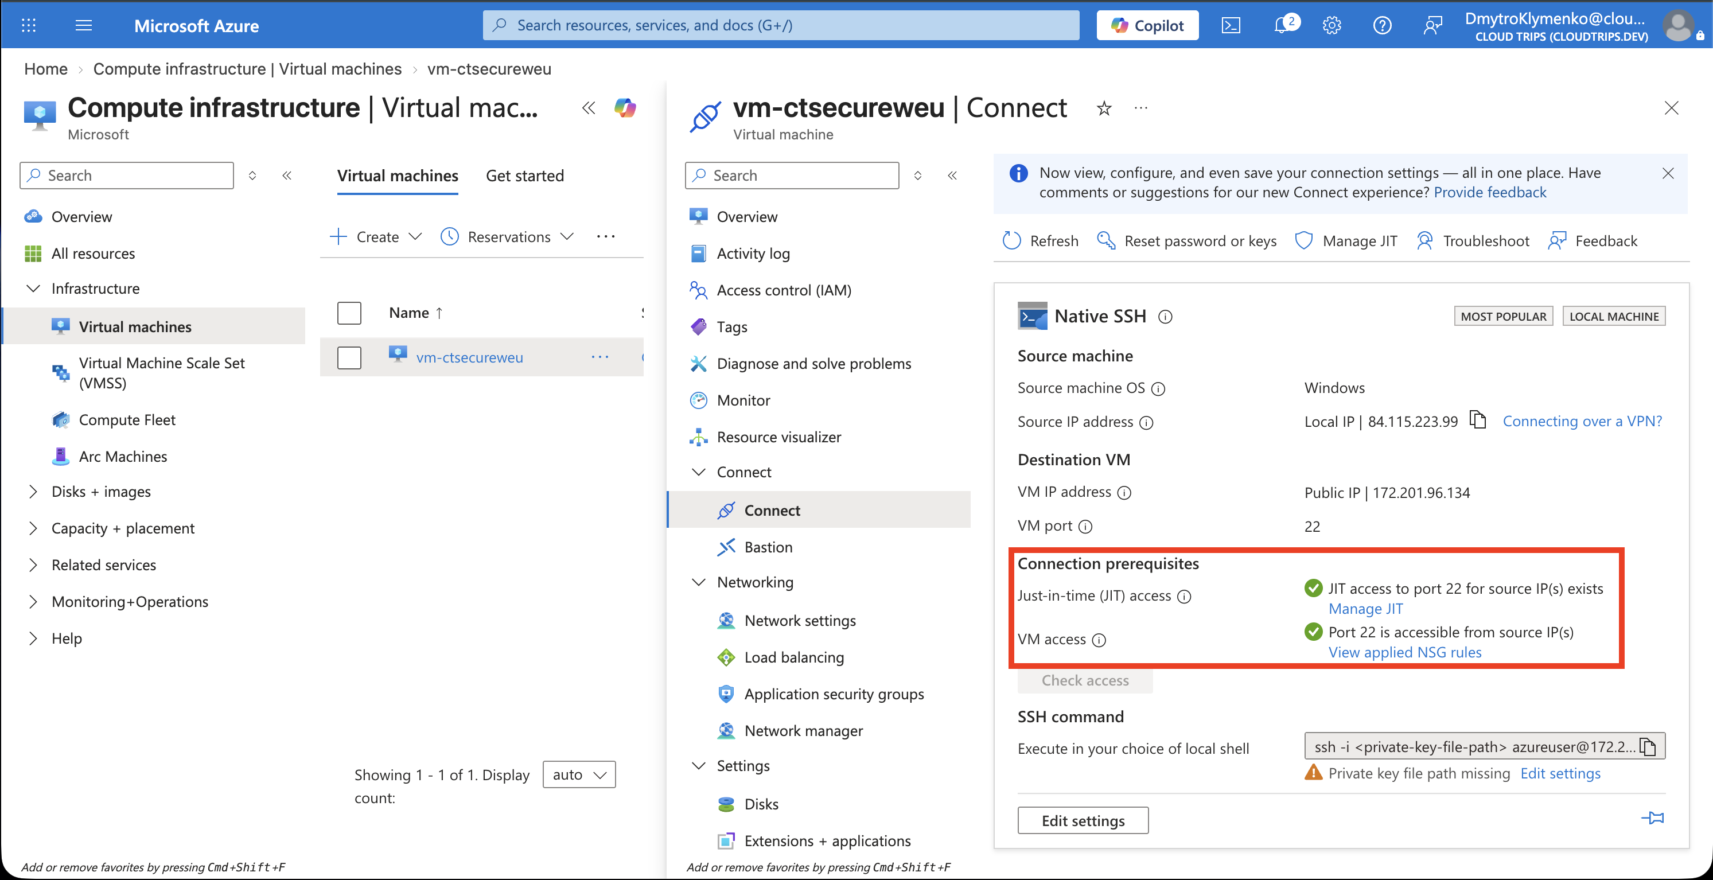Show info for VM IP address
The width and height of the screenshot is (1713, 880).
pyautogui.click(x=1124, y=493)
